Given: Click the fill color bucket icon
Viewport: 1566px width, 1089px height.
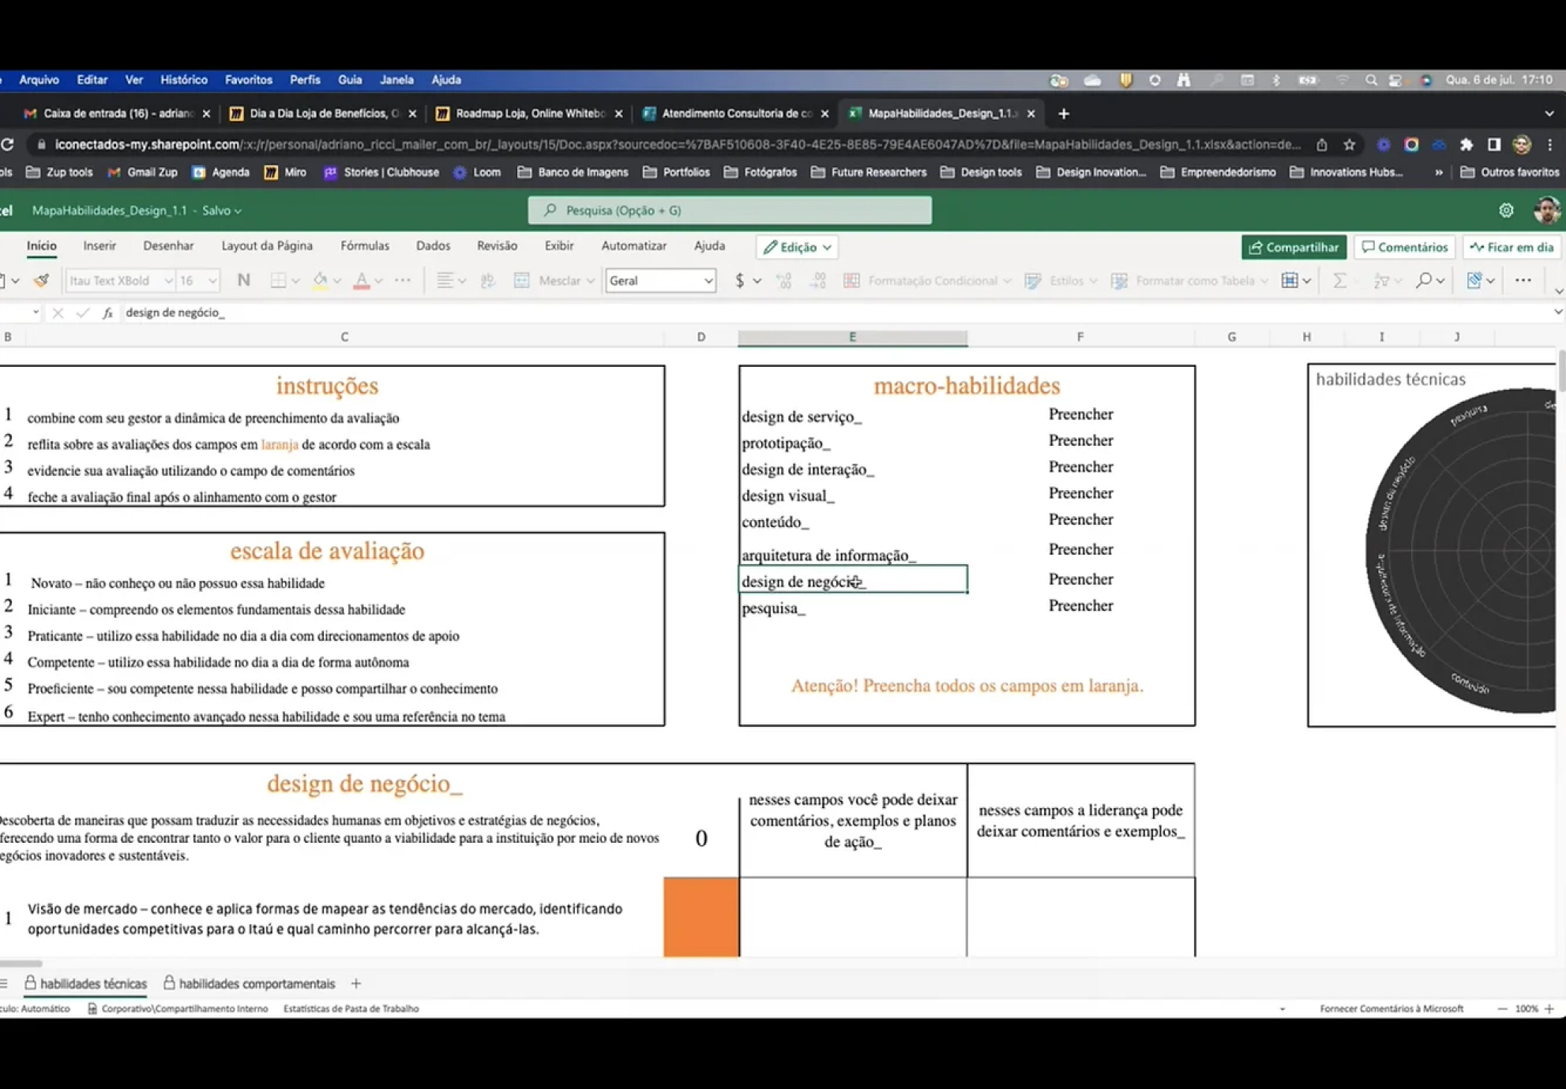Looking at the screenshot, I should [x=320, y=280].
